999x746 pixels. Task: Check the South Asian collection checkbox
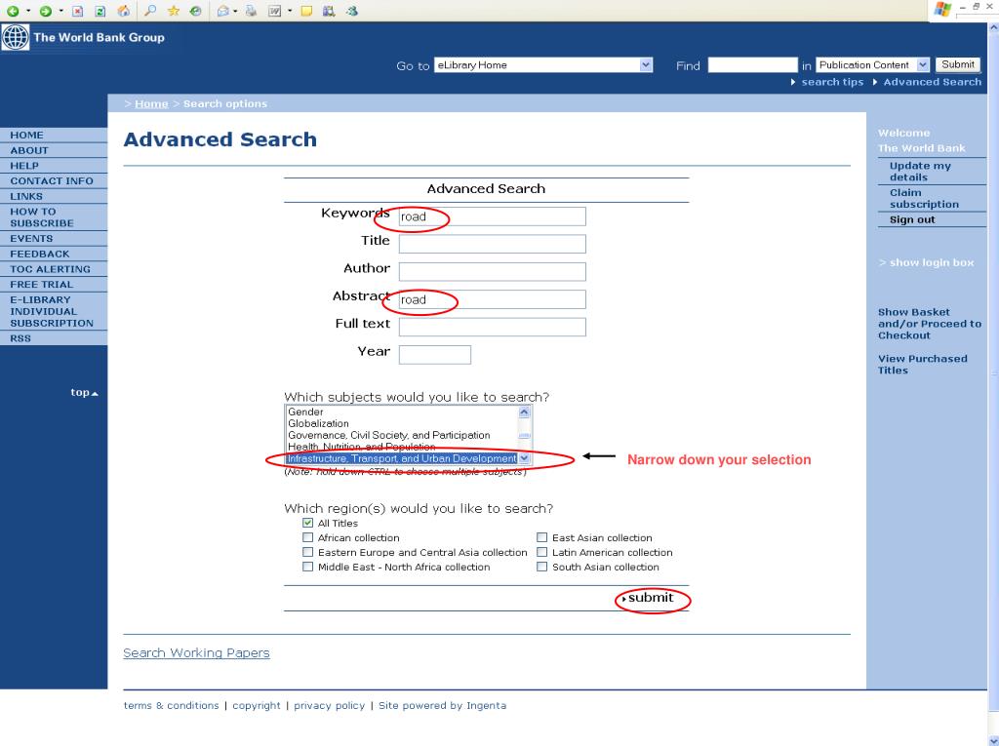click(x=542, y=567)
